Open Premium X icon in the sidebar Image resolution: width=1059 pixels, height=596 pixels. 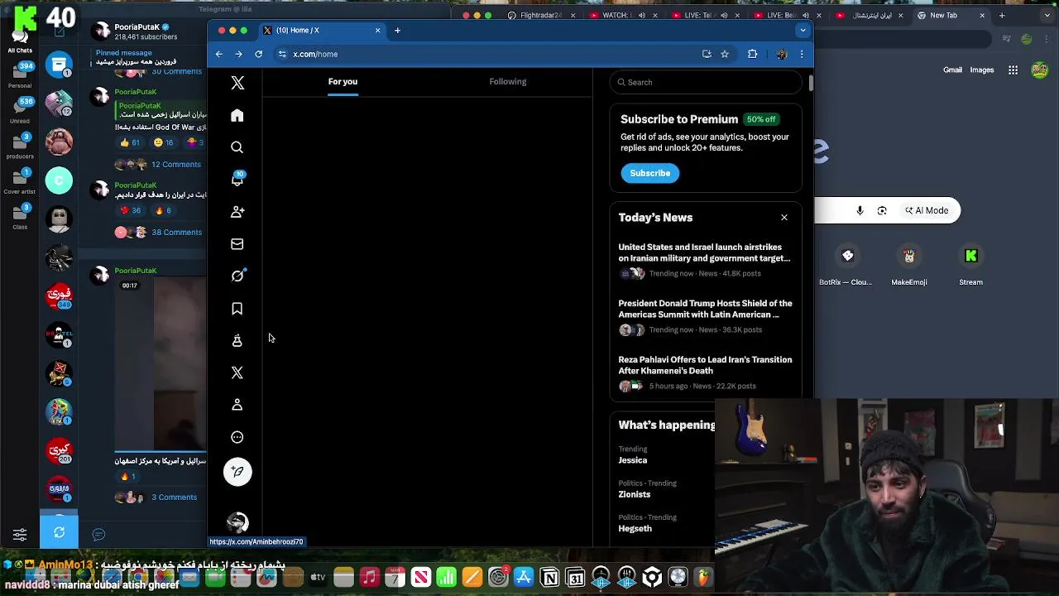tap(237, 372)
